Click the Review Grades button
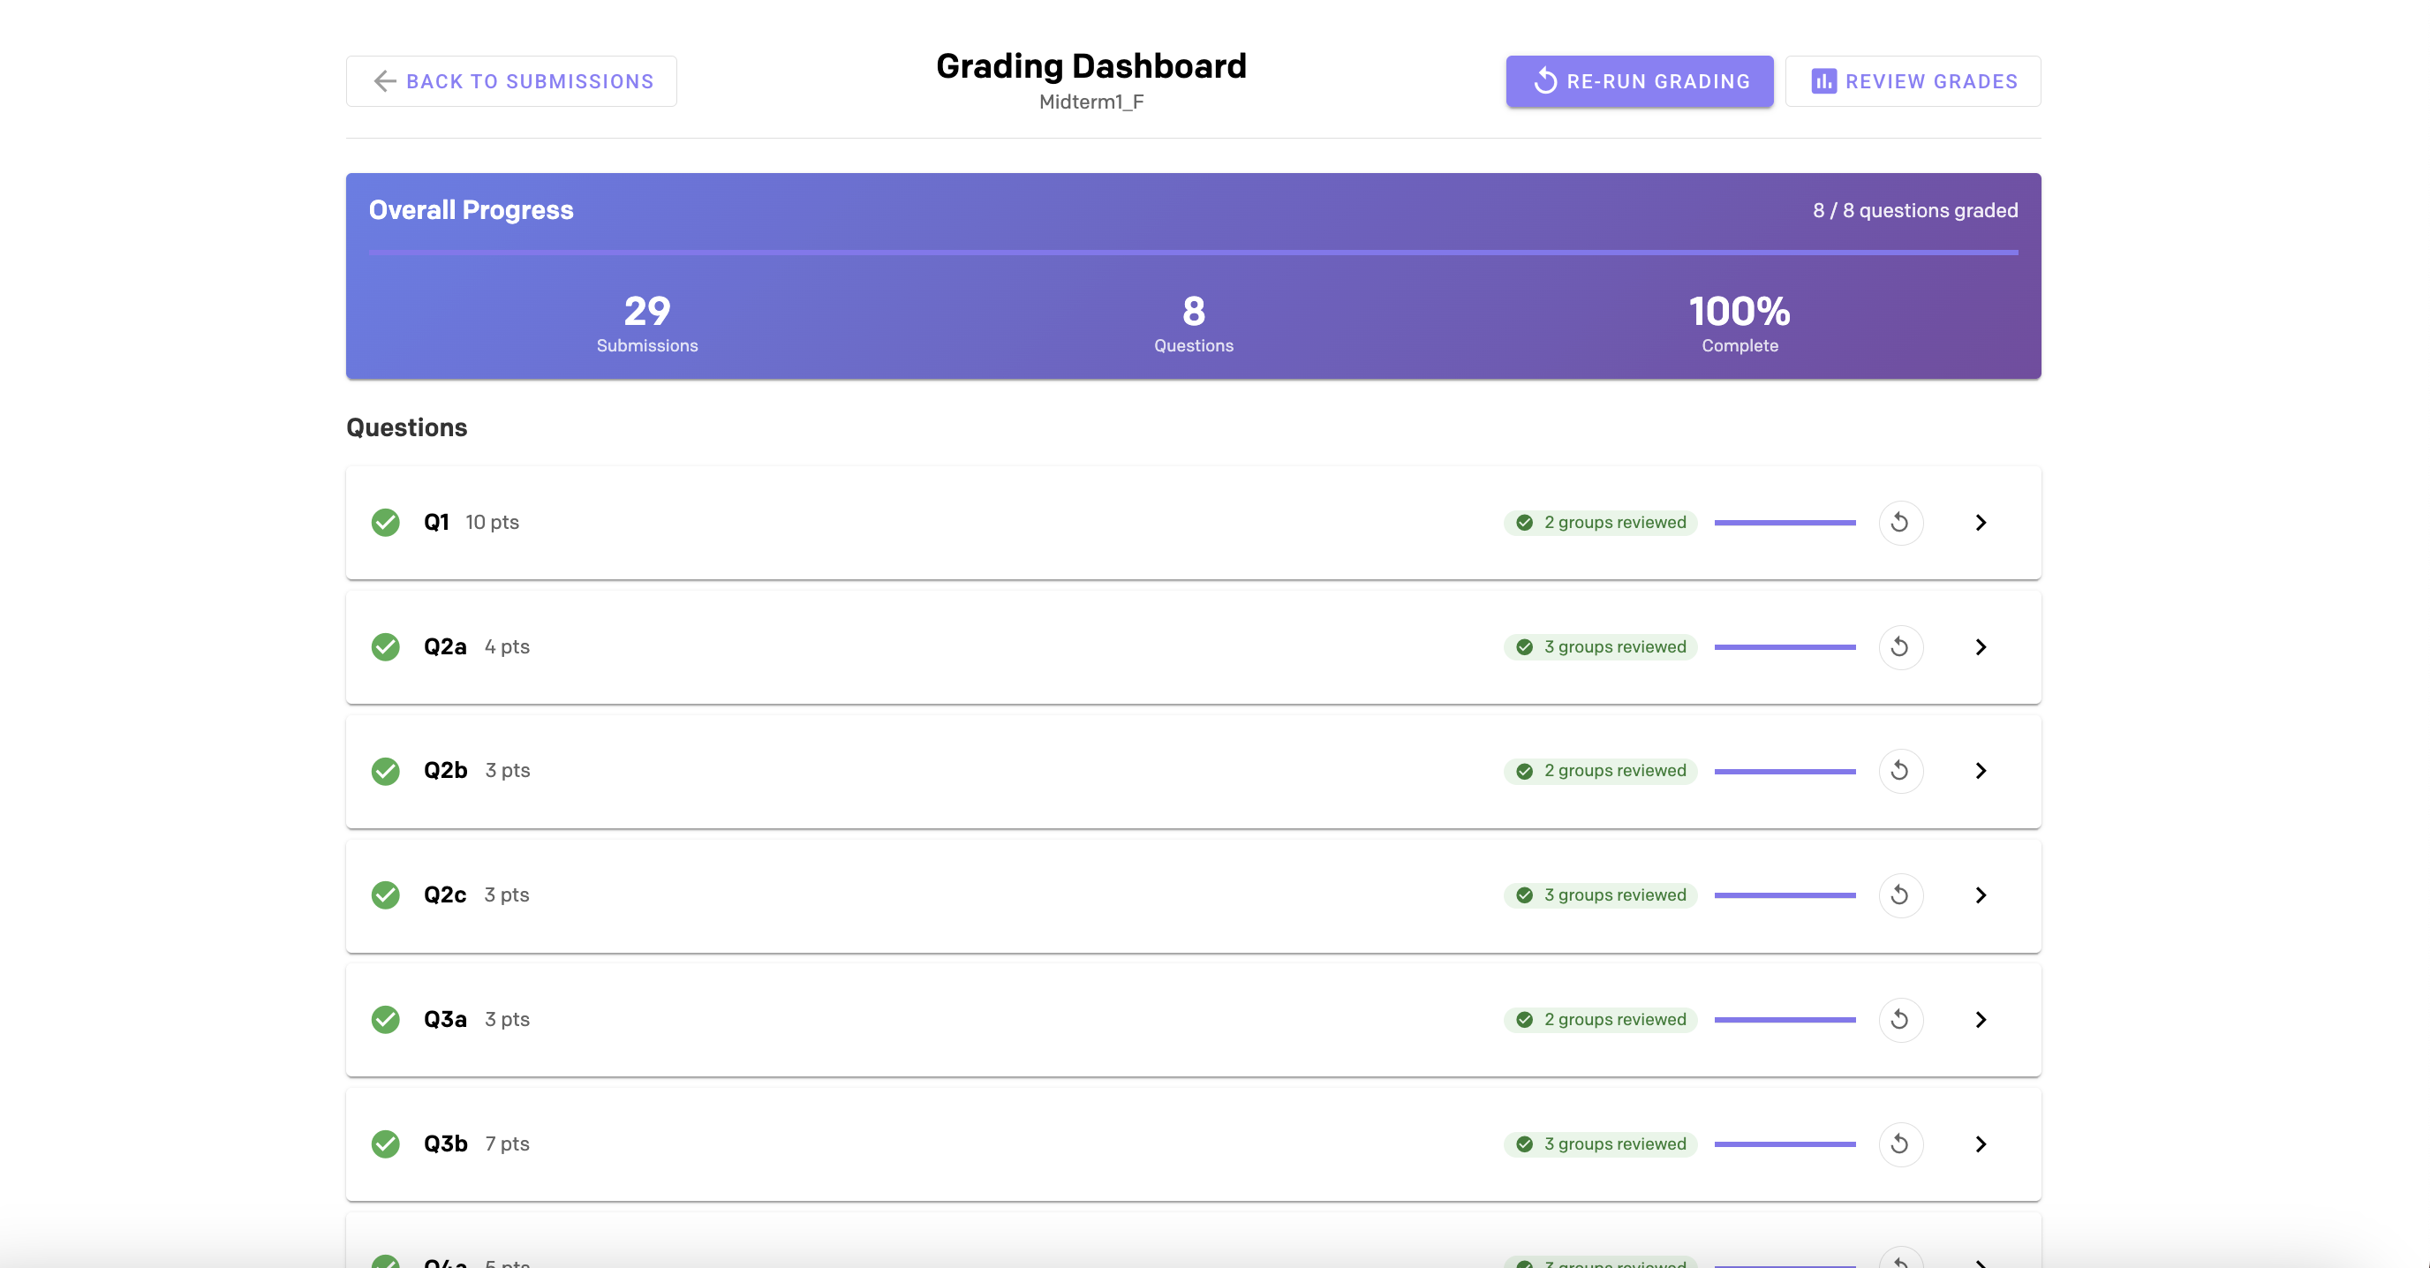 coord(1913,81)
